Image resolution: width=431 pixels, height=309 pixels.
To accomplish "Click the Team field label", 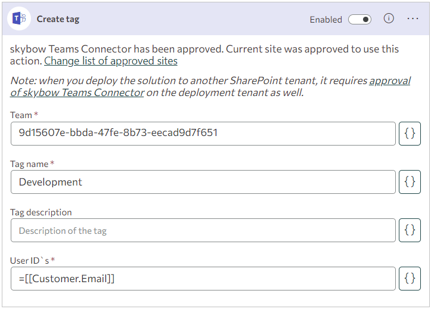I will pos(21,115).
